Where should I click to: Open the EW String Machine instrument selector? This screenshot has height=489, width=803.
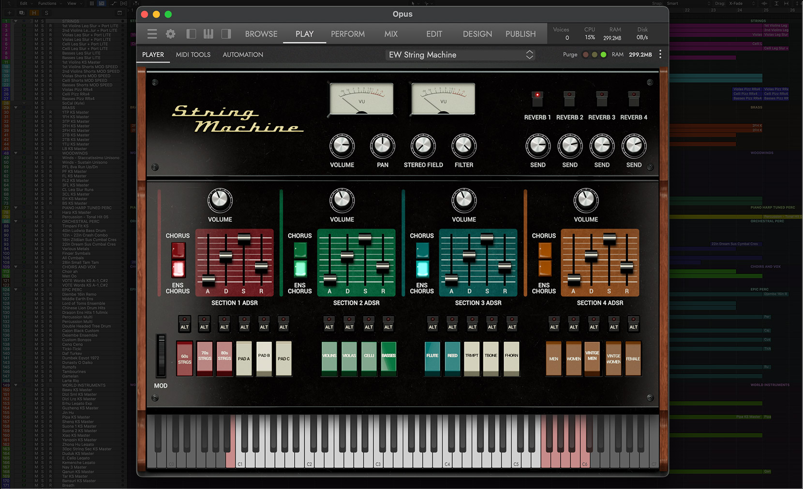coord(461,55)
